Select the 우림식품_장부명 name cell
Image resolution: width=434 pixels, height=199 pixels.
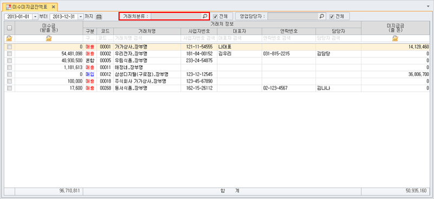(x=147, y=61)
